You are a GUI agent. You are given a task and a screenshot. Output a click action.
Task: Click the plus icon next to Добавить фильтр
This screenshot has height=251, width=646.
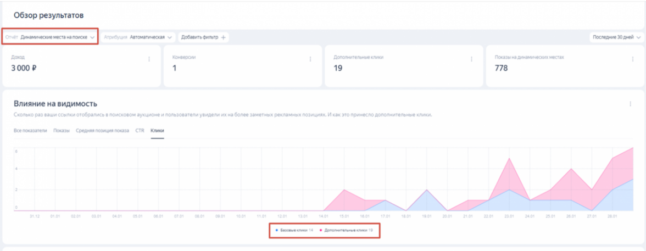pyautogui.click(x=224, y=37)
